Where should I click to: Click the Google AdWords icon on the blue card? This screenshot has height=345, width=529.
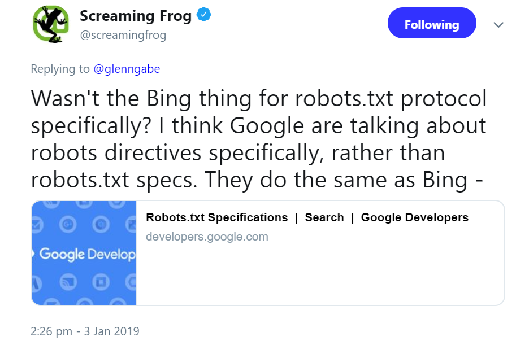[36, 282]
